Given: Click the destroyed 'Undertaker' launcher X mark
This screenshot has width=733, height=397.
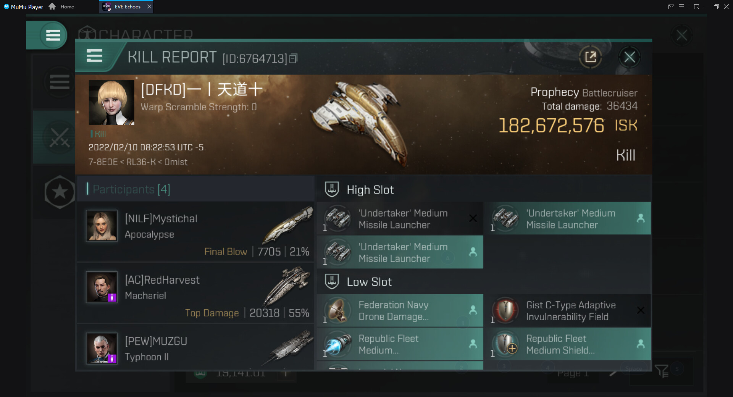Looking at the screenshot, I should click(473, 218).
